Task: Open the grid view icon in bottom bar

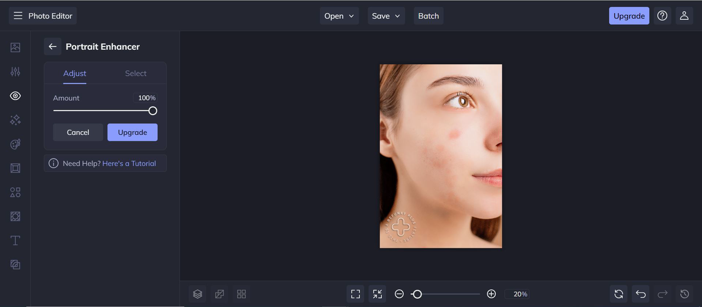Action: tap(241, 294)
